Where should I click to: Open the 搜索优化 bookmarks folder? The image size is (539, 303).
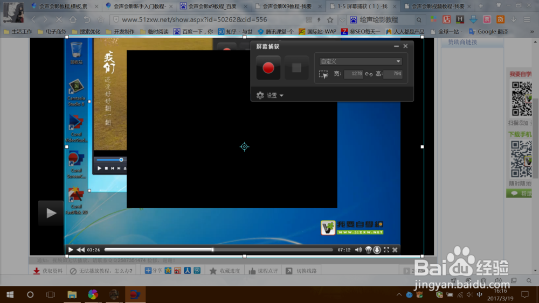point(86,32)
